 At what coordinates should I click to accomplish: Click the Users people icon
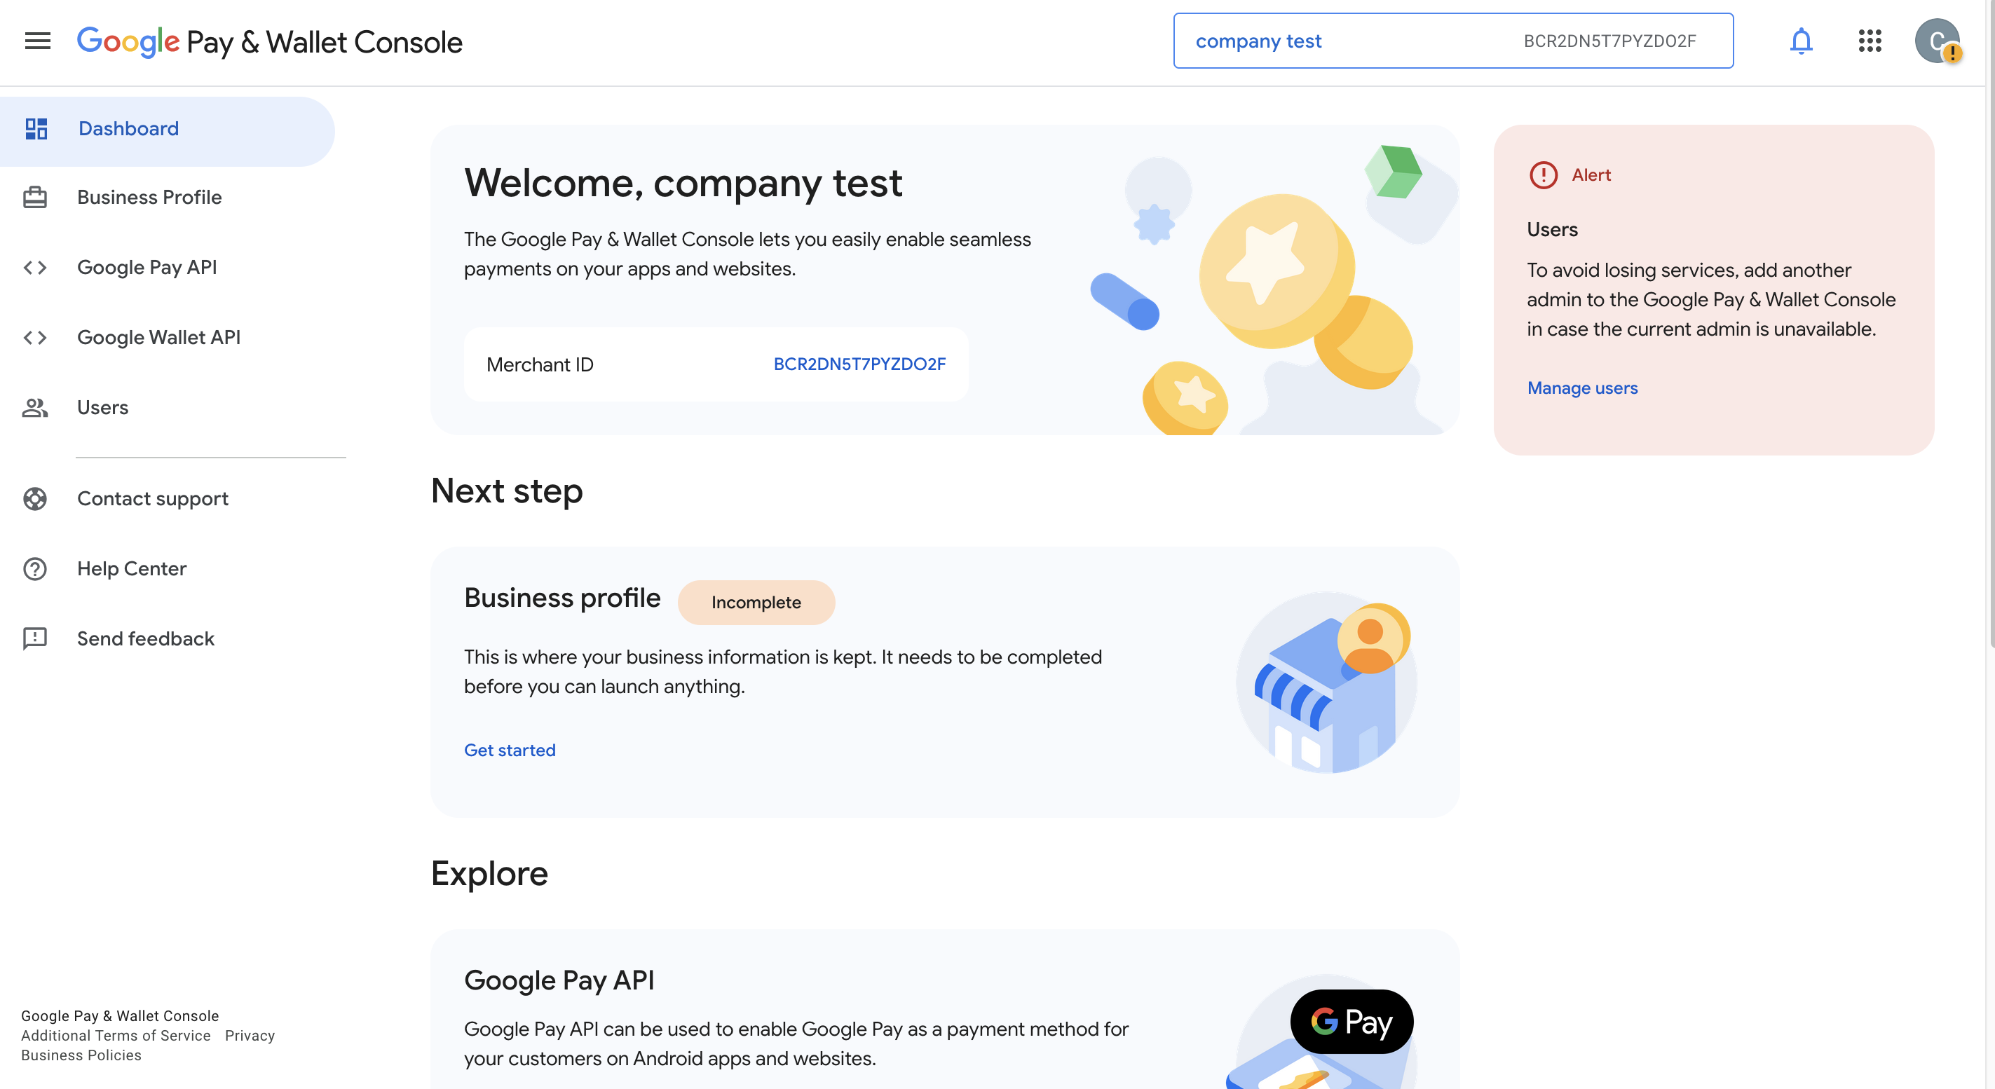(x=35, y=408)
